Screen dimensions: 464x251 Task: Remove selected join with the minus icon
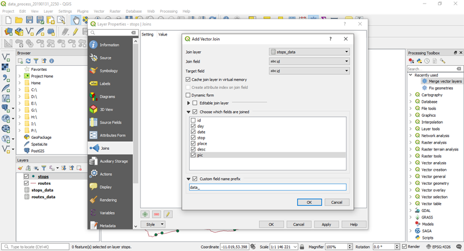[157, 214]
